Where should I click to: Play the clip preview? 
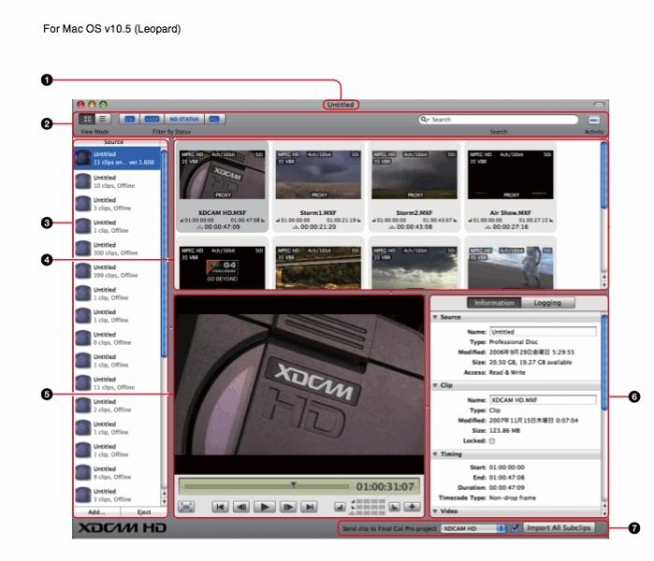pyautogui.click(x=265, y=507)
